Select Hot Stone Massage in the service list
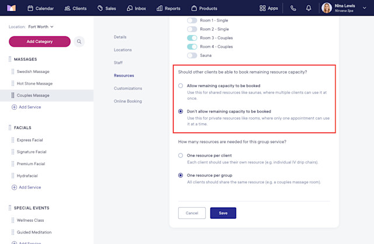 point(34,83)
